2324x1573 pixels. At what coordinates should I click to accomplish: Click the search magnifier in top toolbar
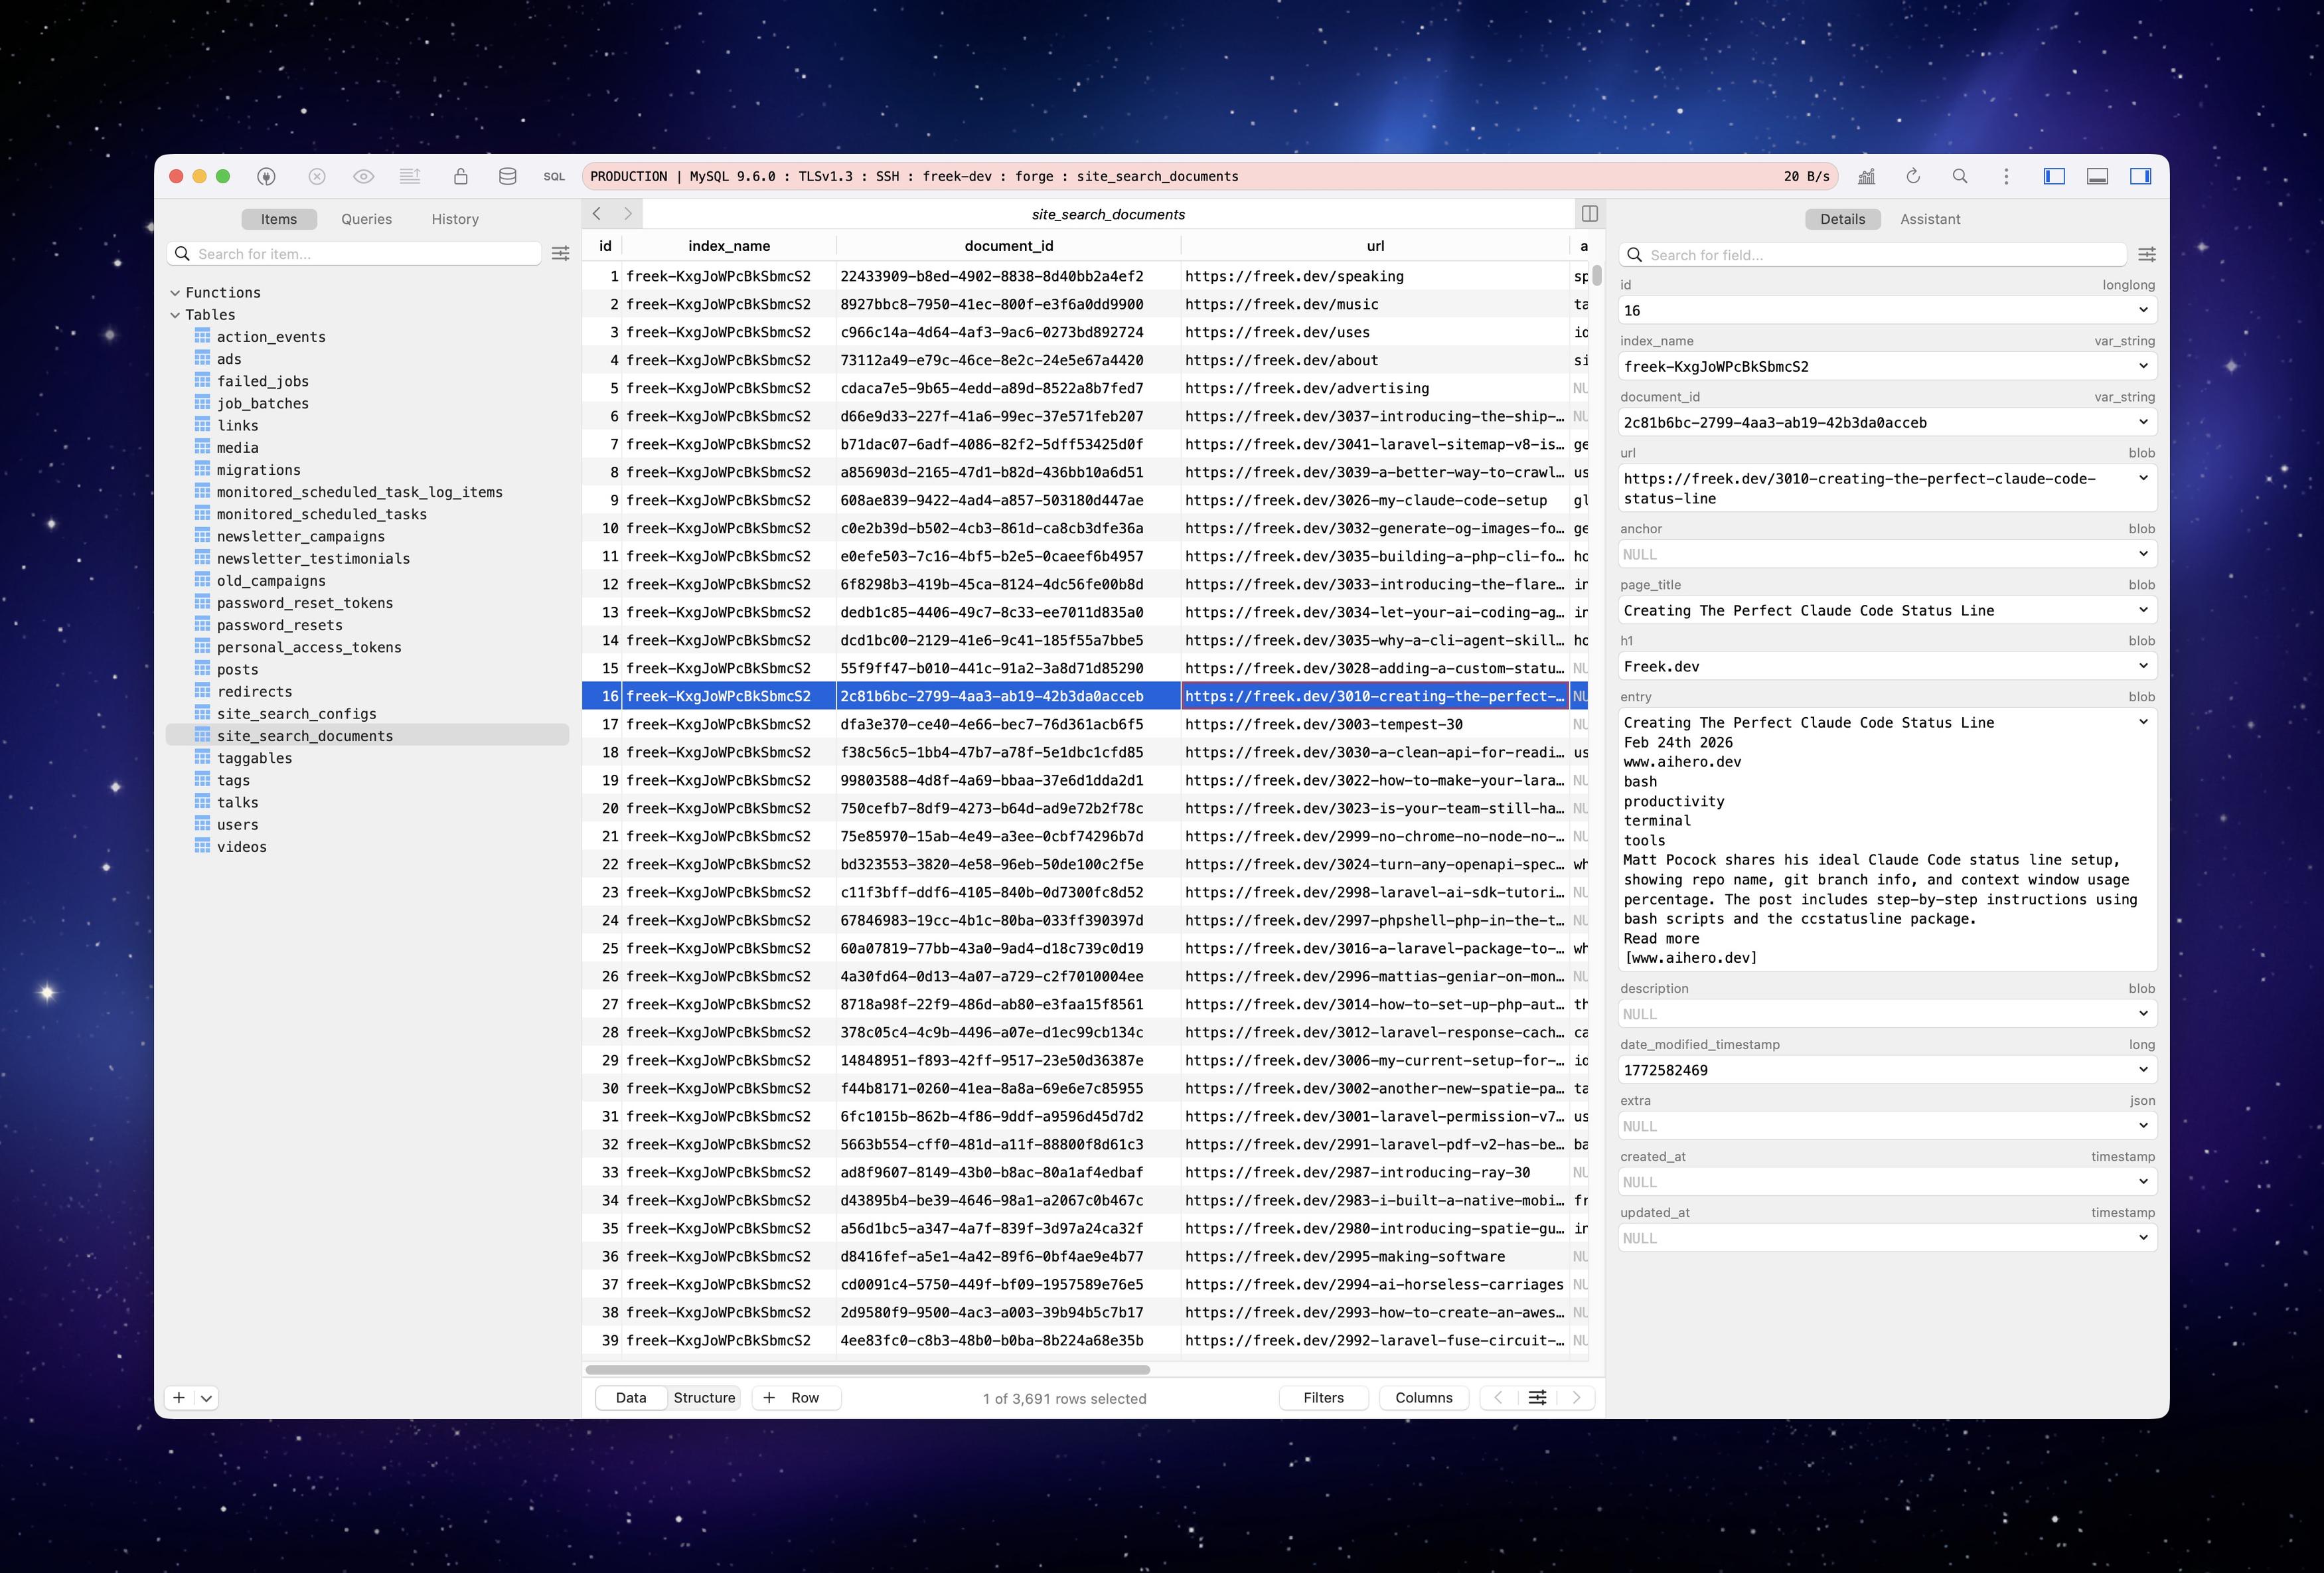coord(1959,176)
